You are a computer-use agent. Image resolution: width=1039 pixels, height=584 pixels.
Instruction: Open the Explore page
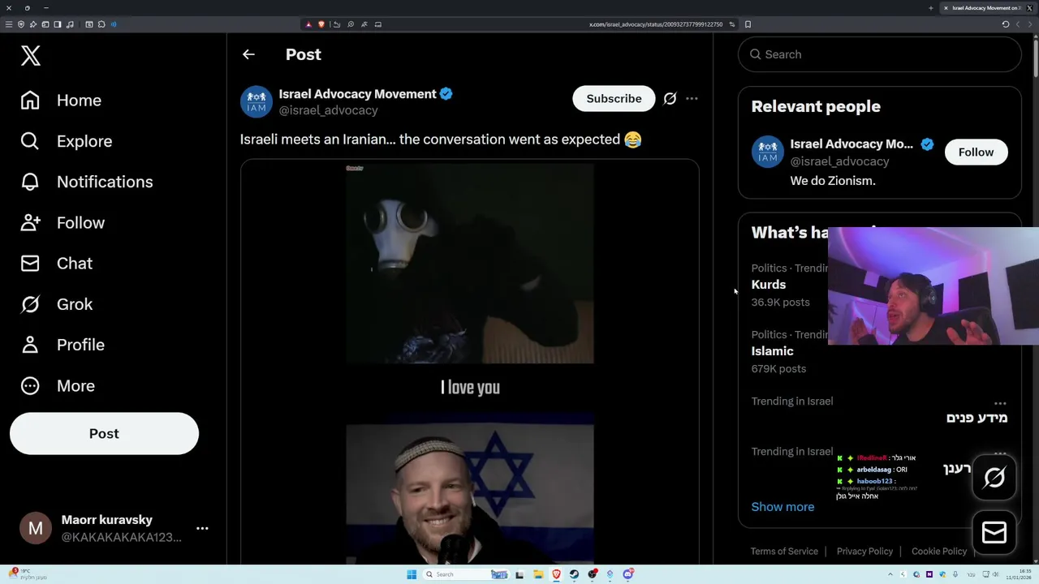(67, 141)
